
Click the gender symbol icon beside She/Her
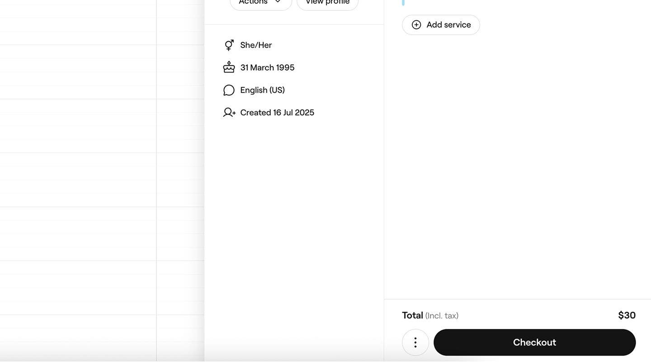(x=229, y=45)
